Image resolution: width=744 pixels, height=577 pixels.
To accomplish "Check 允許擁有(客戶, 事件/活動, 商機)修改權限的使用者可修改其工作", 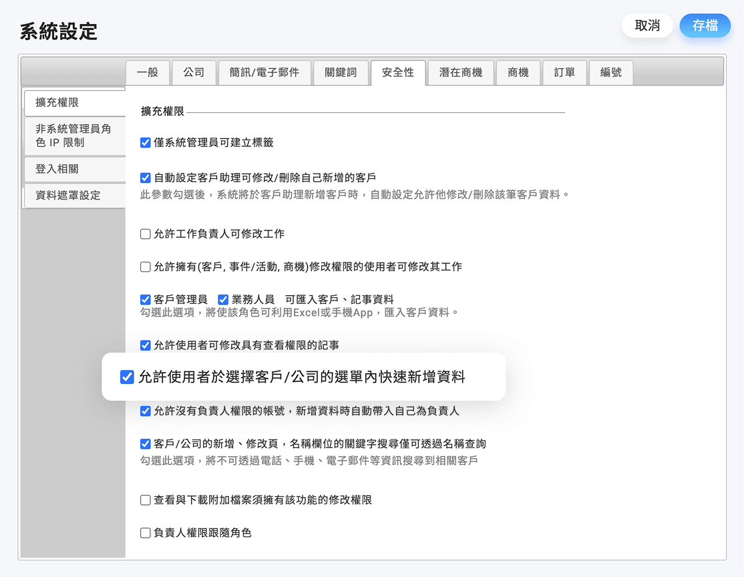I will 146,266.
